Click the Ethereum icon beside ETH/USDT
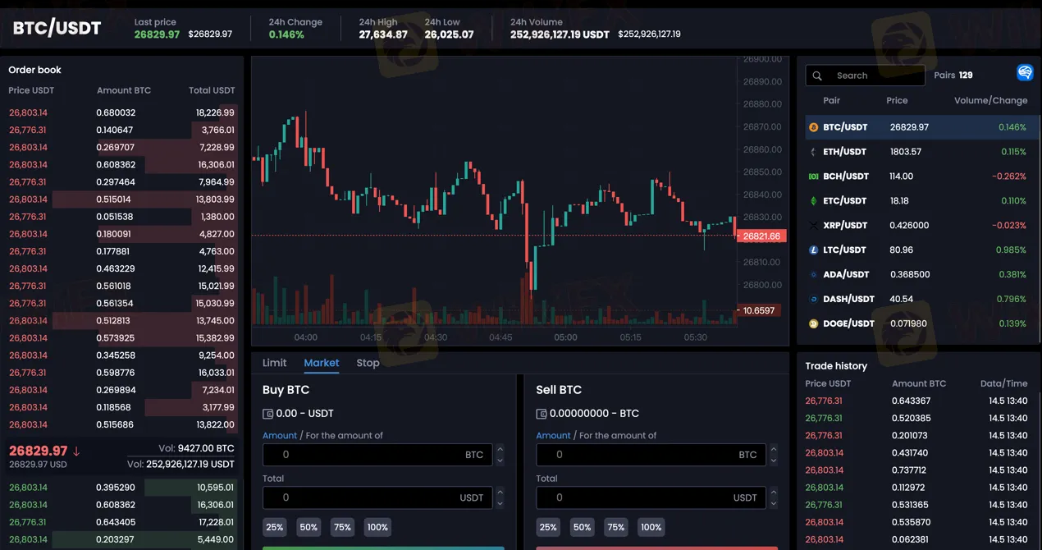Image resolution: width=1042 pixels, height=550 pixels. click(813, 152)
